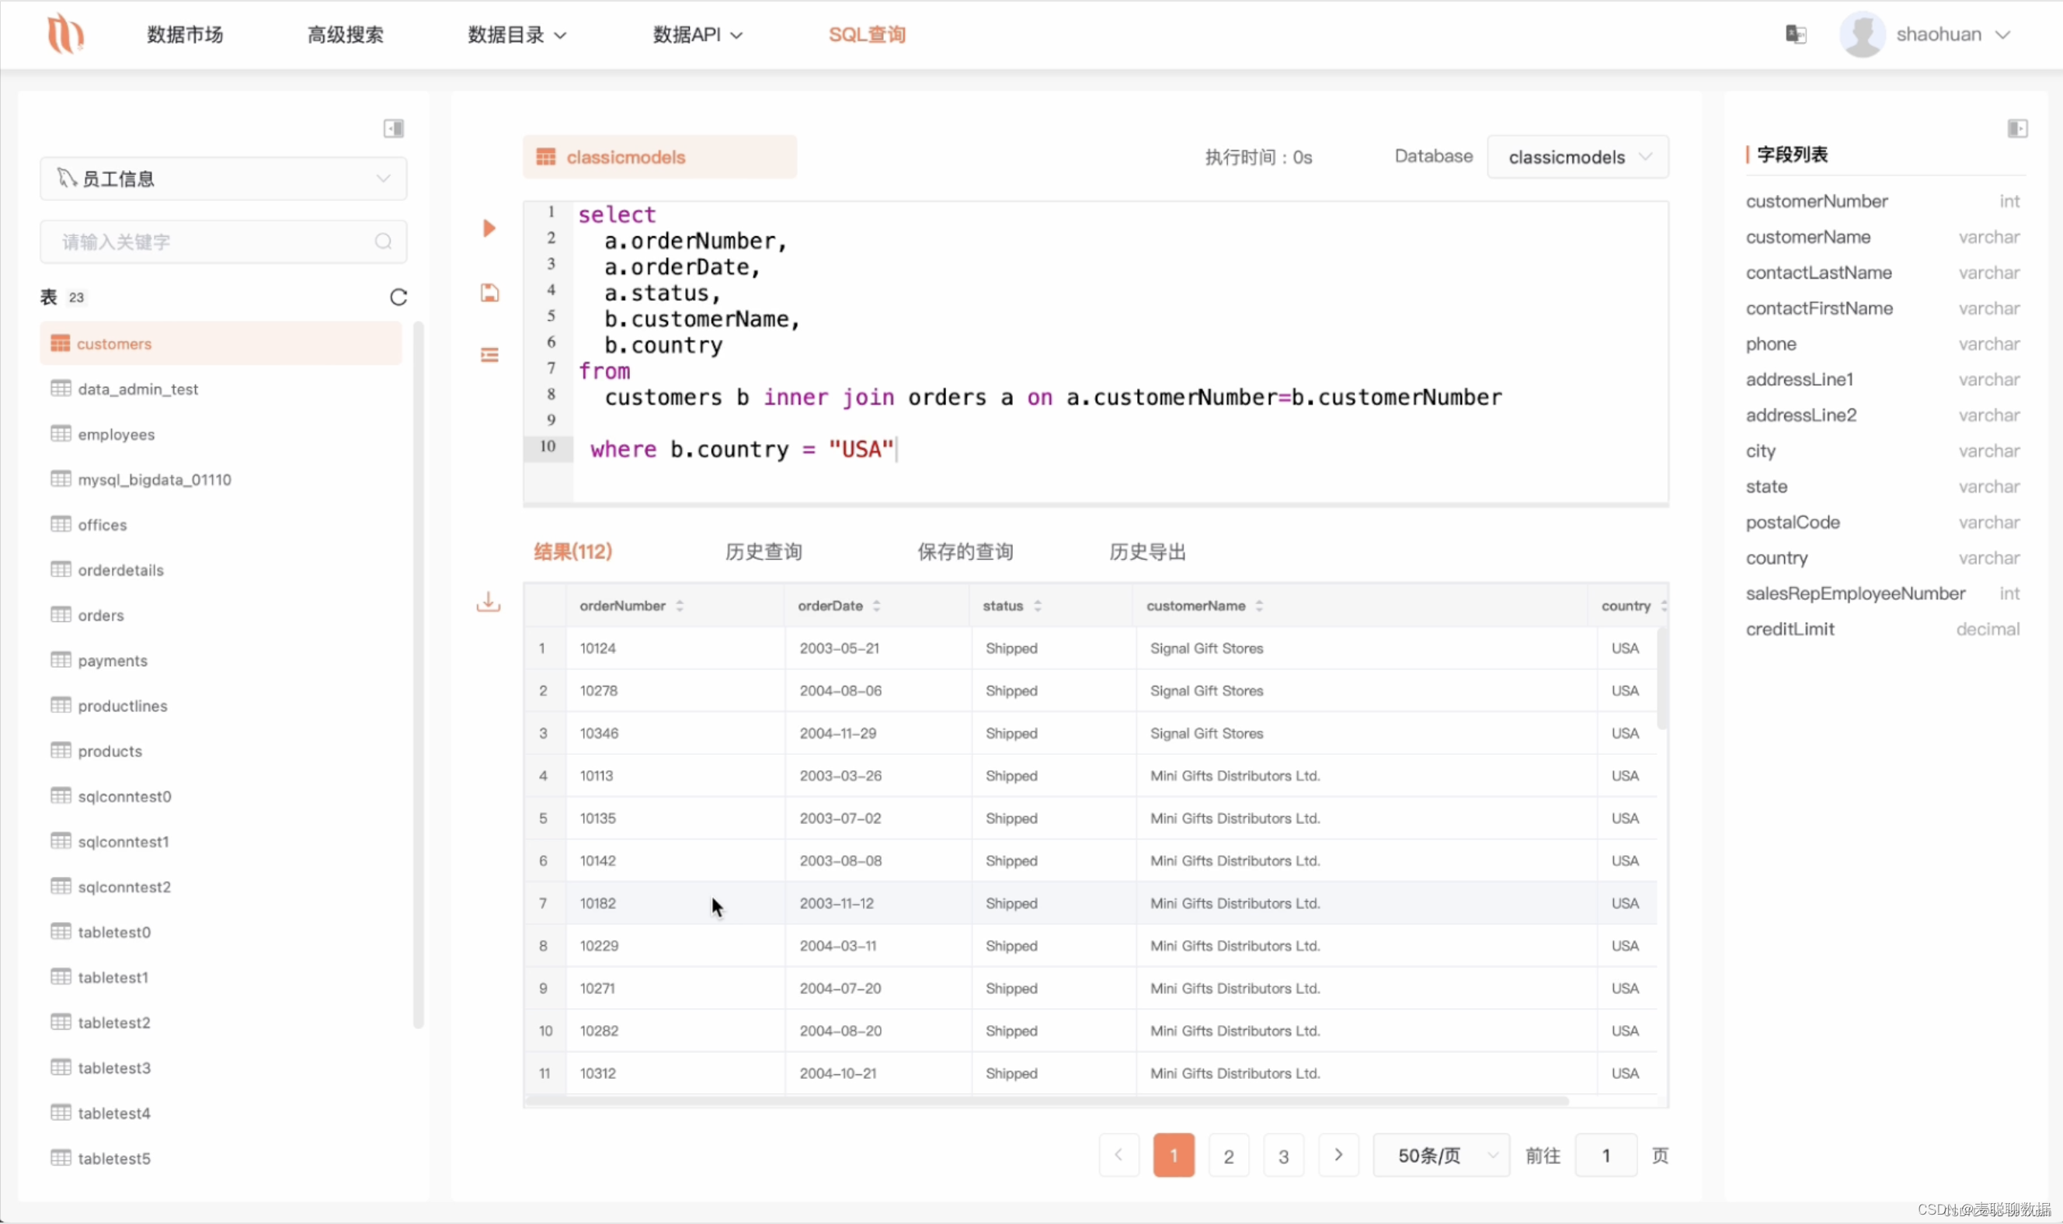
Task: Expand the 员工信息 data source dropdown
Action: [223, 179]
